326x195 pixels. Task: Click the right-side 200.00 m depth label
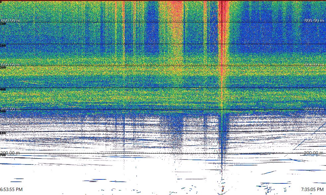314,153
